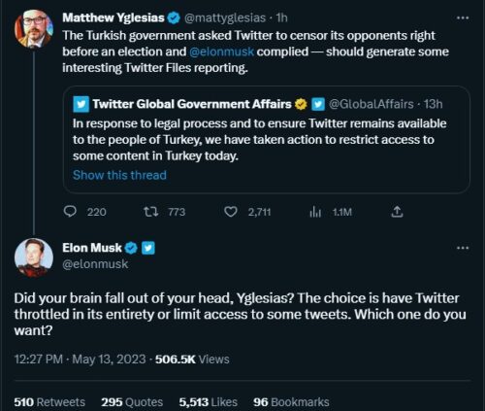
Task: Open more options menu on Elon Musk tweet
Action: (x=463, y=248)
